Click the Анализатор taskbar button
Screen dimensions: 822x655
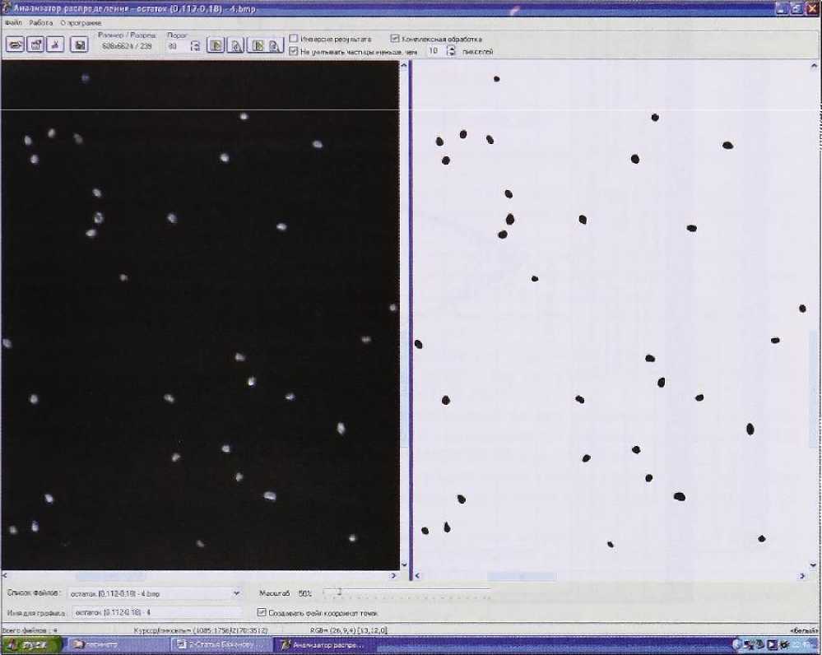[326, 645]
